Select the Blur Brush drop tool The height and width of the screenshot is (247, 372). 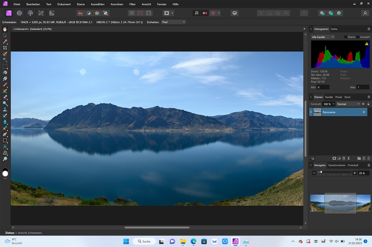pyautogui.click(x=5, y=122)
